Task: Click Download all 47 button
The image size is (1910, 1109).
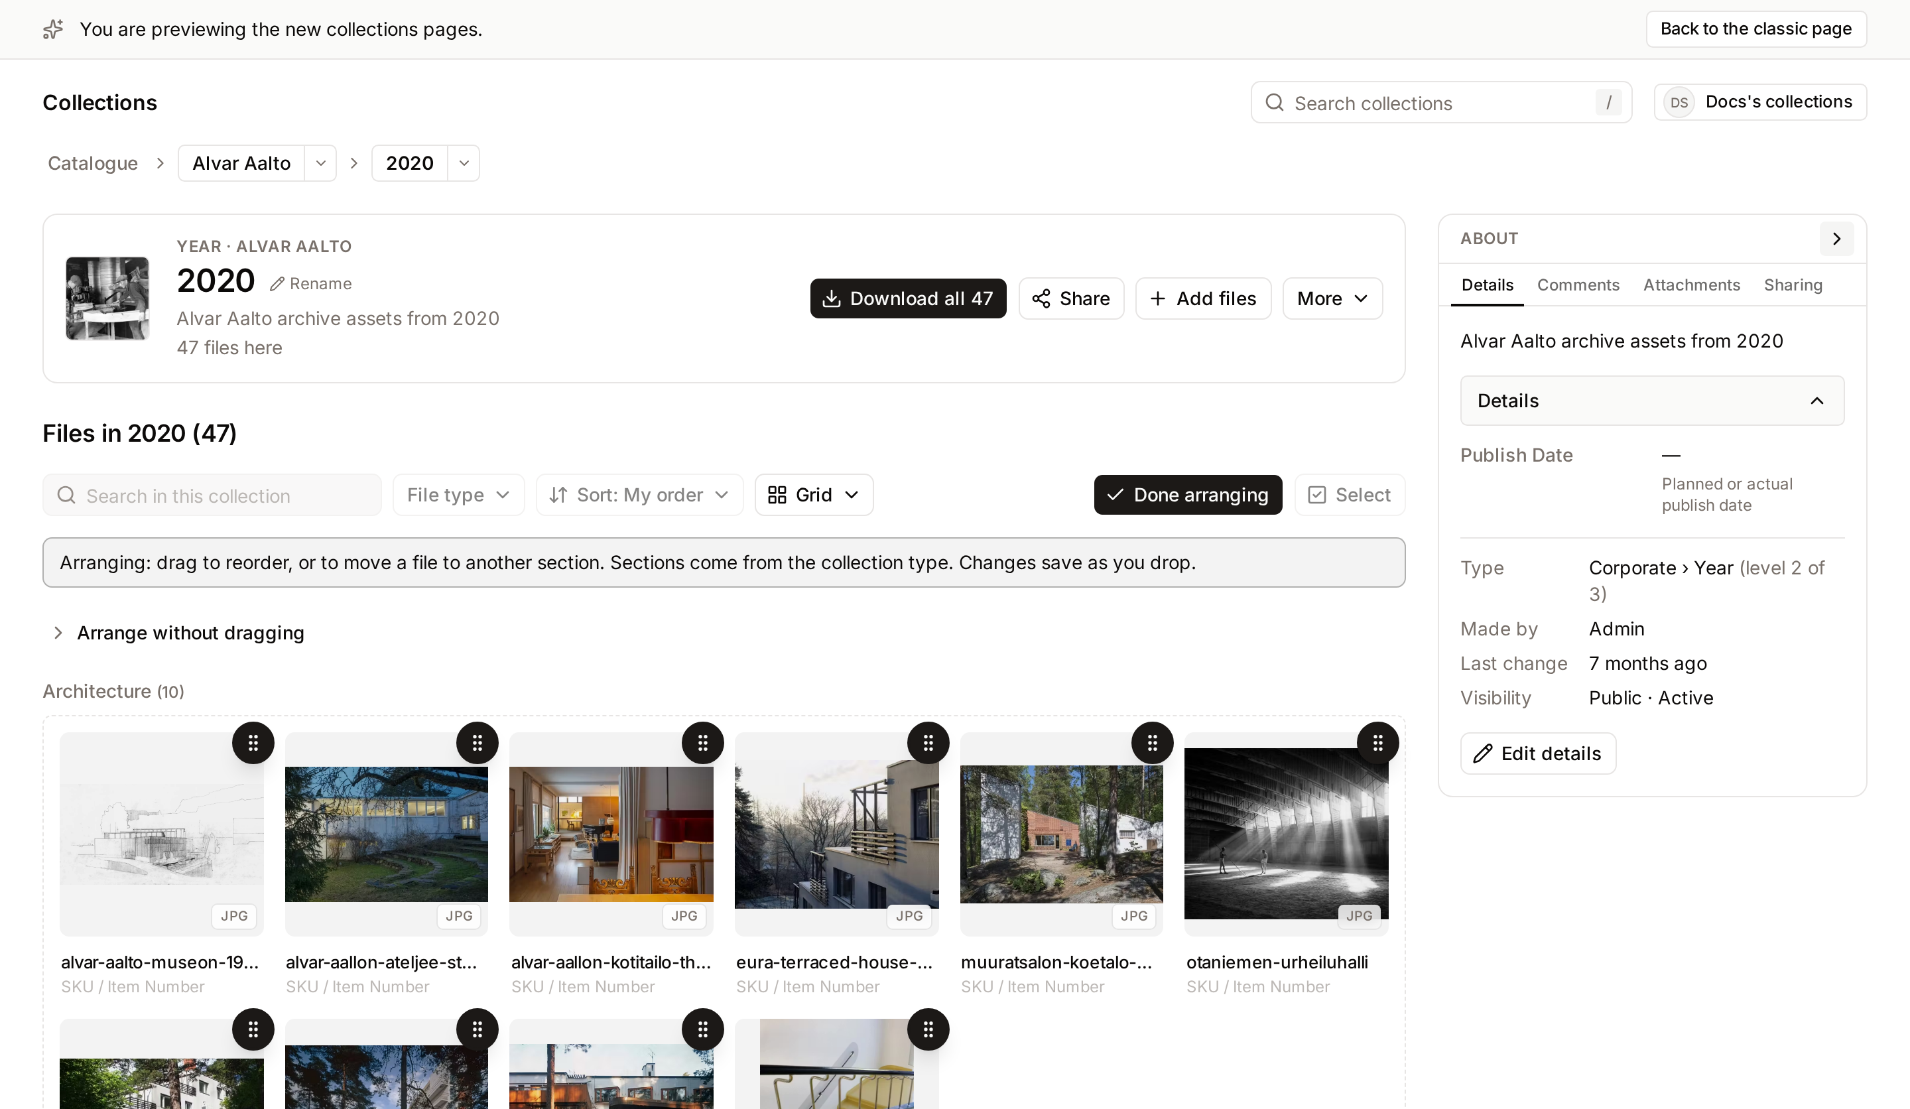Action: click(x=908, y=298)
